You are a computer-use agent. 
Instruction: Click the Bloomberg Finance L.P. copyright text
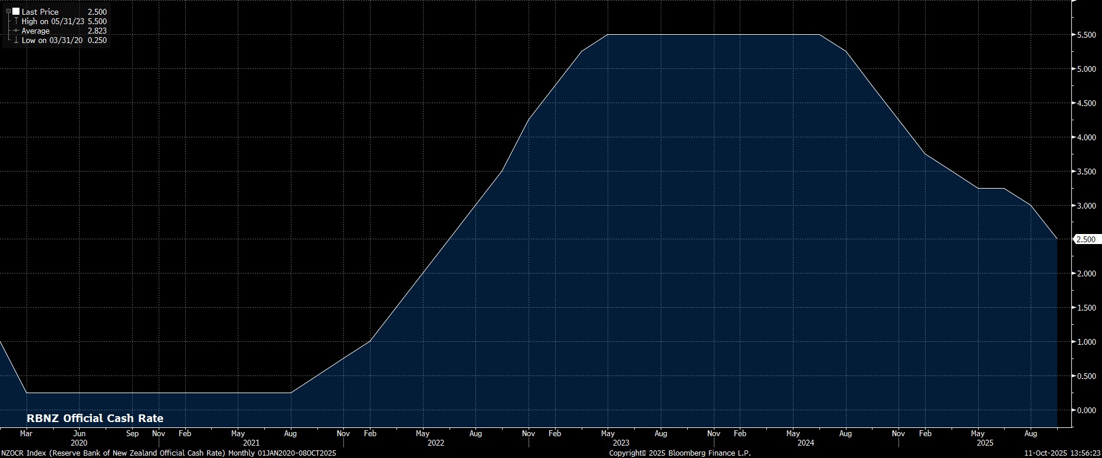[x=680, y=453]
